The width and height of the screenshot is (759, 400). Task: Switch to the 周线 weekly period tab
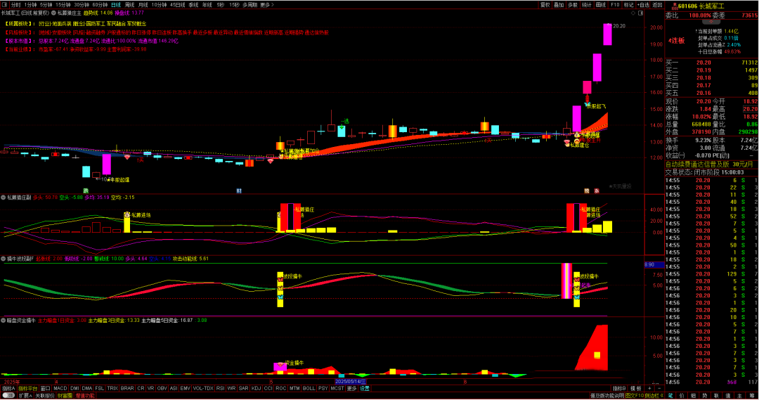[129, 4]
